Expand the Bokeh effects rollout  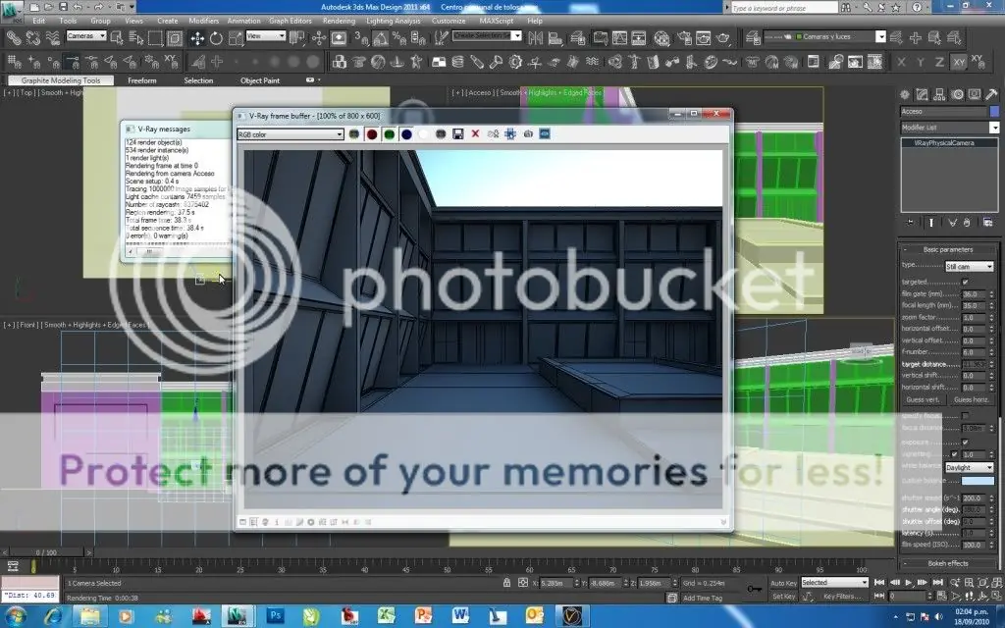coord(948,563)
